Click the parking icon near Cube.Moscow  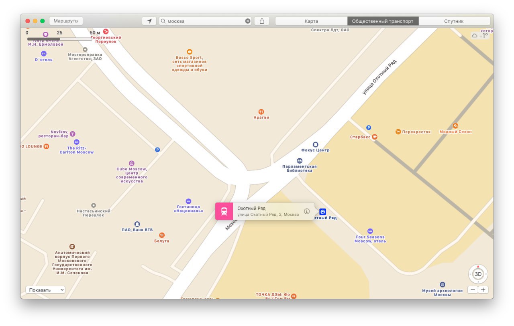click(157, 150)
